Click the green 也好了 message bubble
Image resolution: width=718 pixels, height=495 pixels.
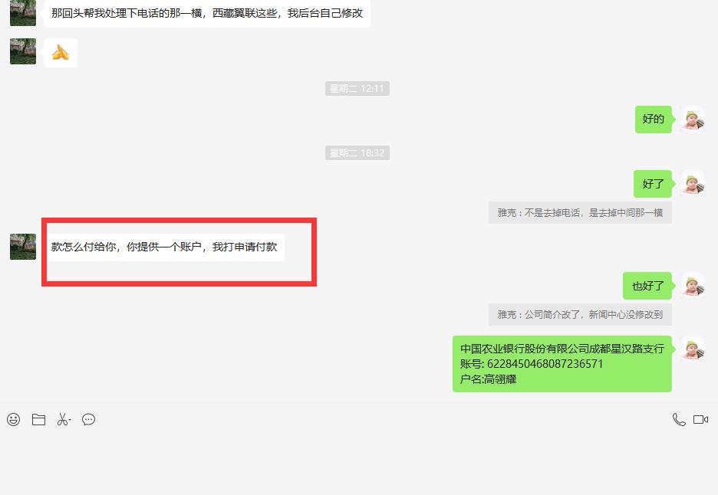647,286
